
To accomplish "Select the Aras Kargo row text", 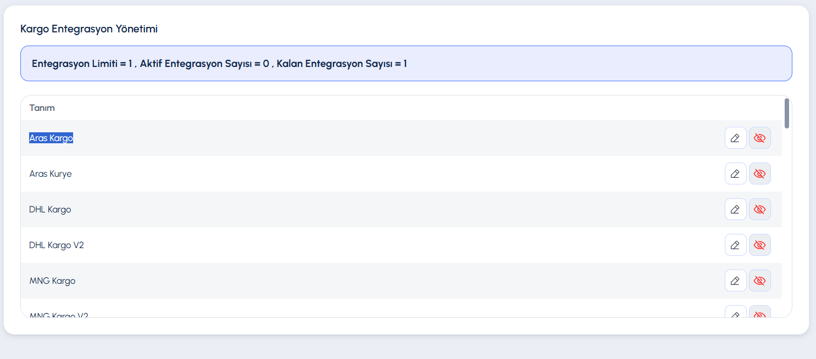I will click(51, 138).
